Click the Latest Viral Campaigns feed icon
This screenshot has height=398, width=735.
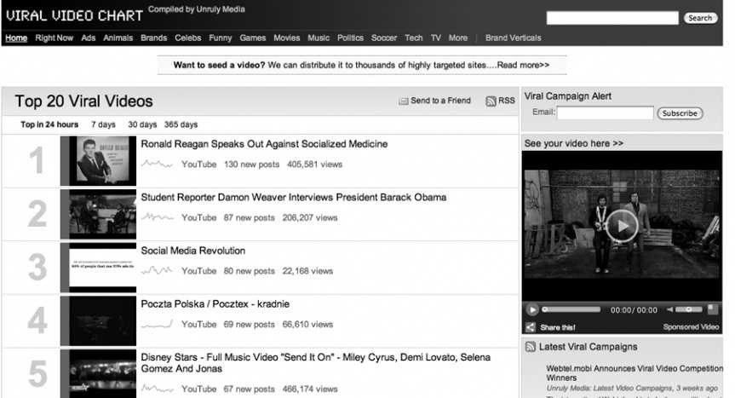pyautogui.click(x=530, y=347)
